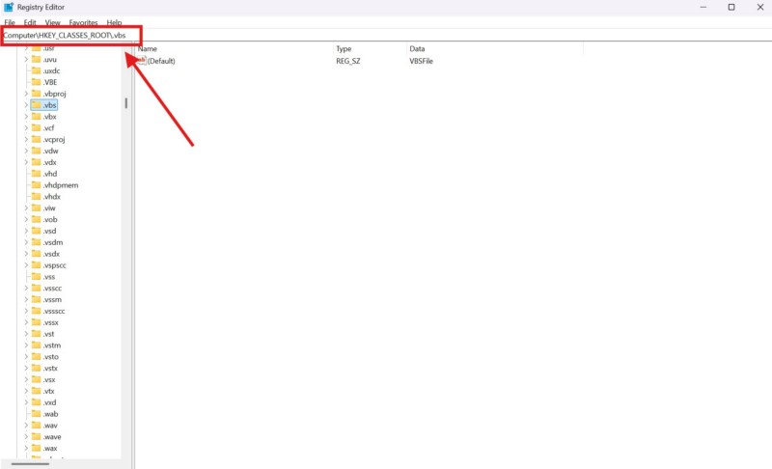The image size is (772, 469).
Task: Expand the .vssscc key
Action: 26,311
